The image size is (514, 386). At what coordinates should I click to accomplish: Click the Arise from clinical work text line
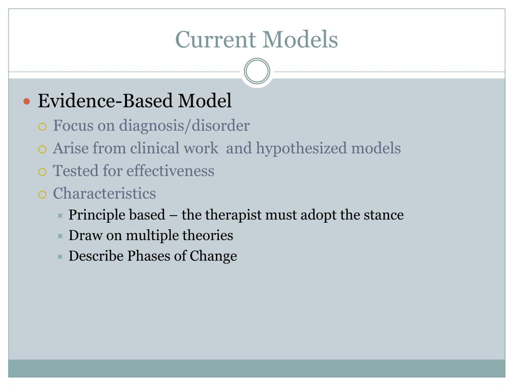click(x=227, y=148)
